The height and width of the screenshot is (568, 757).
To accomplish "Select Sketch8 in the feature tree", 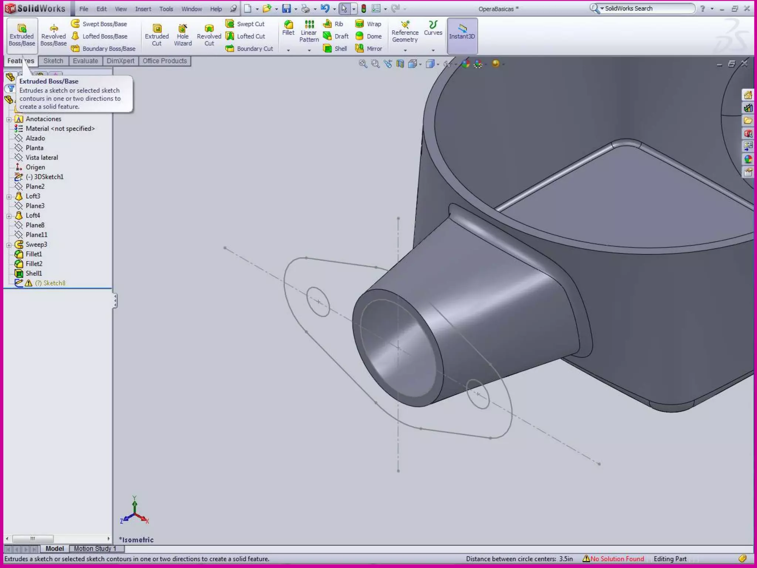I will click(54, 283).
